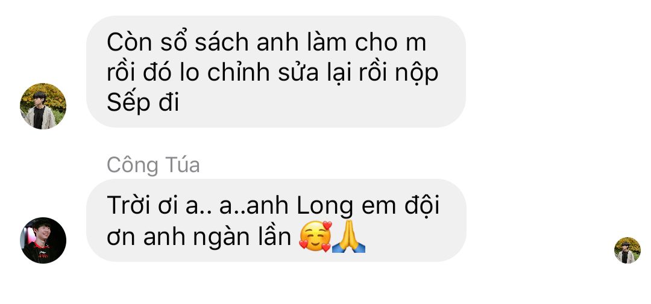
Task: Open the yellow-foliage avatar beside first message
Action: 43,106
